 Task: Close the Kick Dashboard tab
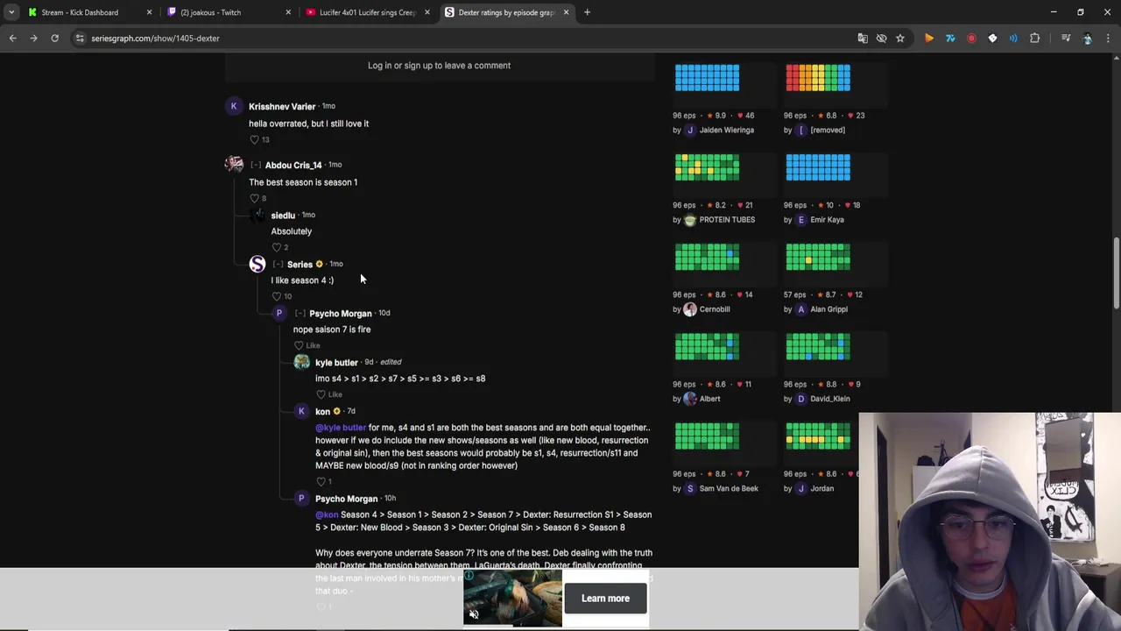click(149, 12)
